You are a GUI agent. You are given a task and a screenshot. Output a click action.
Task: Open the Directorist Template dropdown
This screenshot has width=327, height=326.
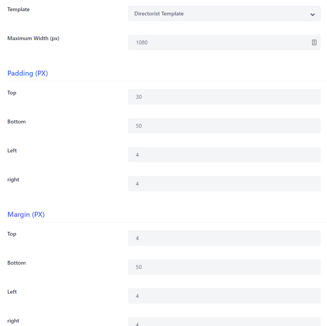click(x=224, y=14)
